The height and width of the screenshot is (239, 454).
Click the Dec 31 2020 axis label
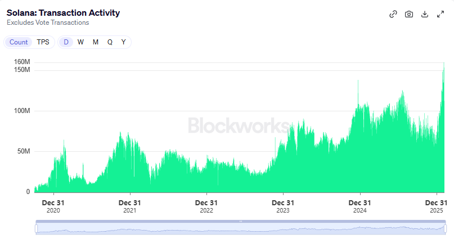(x=53, y=206)
